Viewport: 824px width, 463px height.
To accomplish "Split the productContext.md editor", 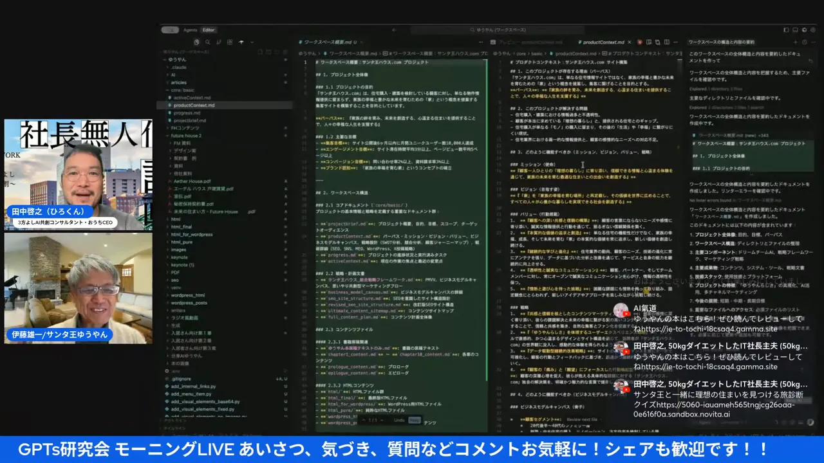I will 666,42.
